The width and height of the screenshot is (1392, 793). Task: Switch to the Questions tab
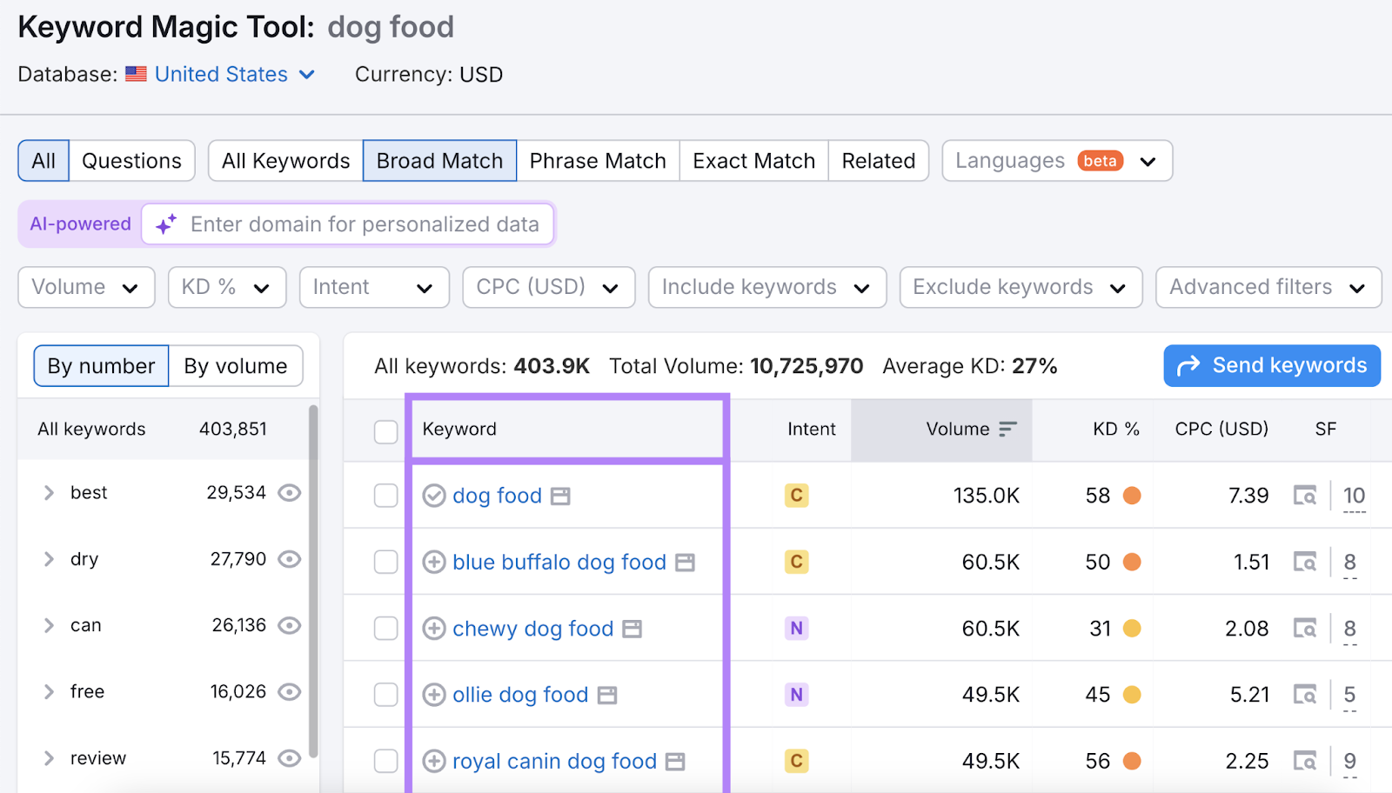pos(131,160)
